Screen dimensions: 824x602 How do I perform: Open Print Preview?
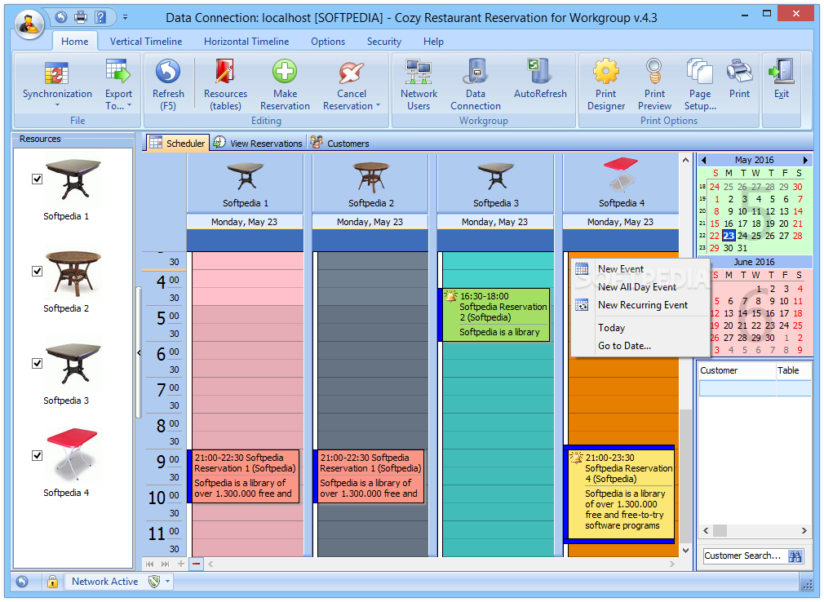pyautogui.click(x=654, y=85)
